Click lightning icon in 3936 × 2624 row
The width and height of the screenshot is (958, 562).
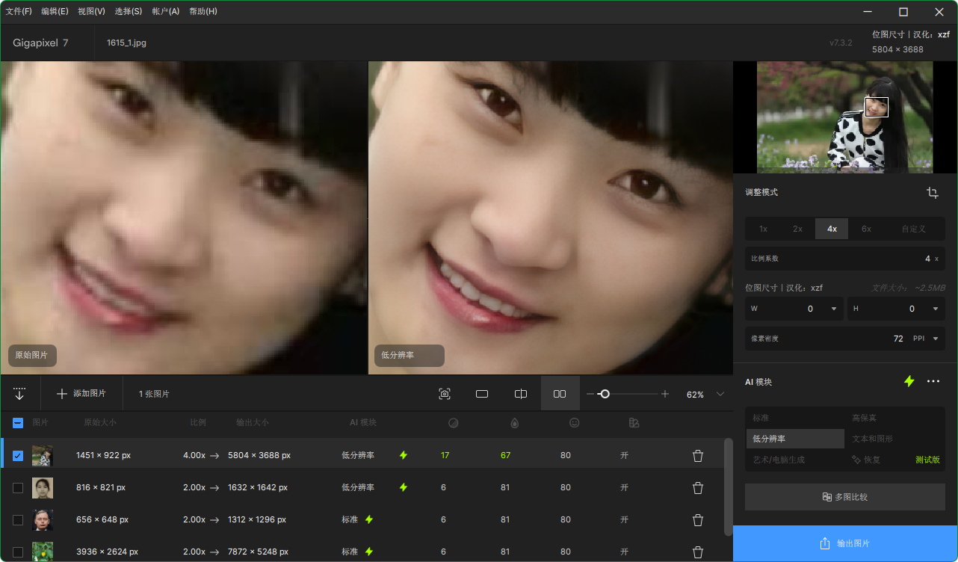point(369,552)
